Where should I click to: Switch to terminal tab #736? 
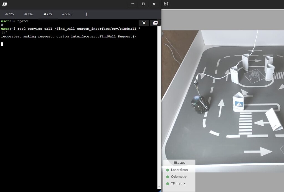pyautogui.click(x=29, y=14)
